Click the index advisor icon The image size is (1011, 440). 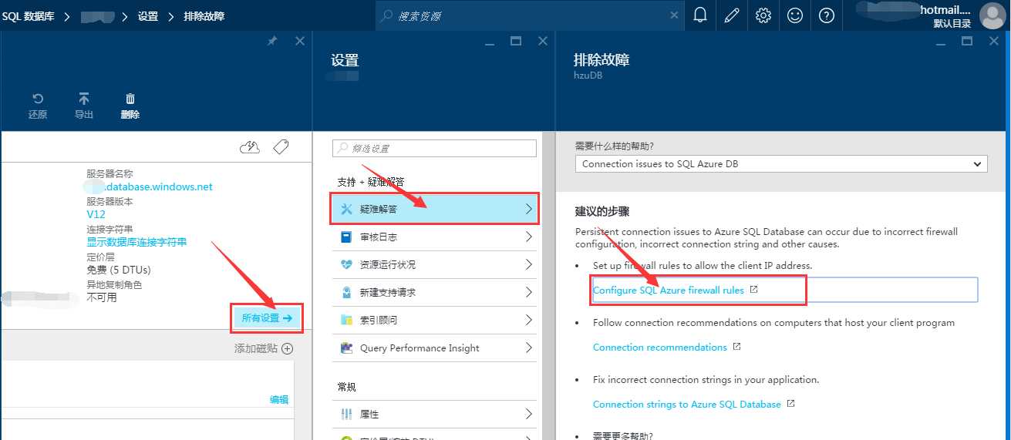click(346, 320)
